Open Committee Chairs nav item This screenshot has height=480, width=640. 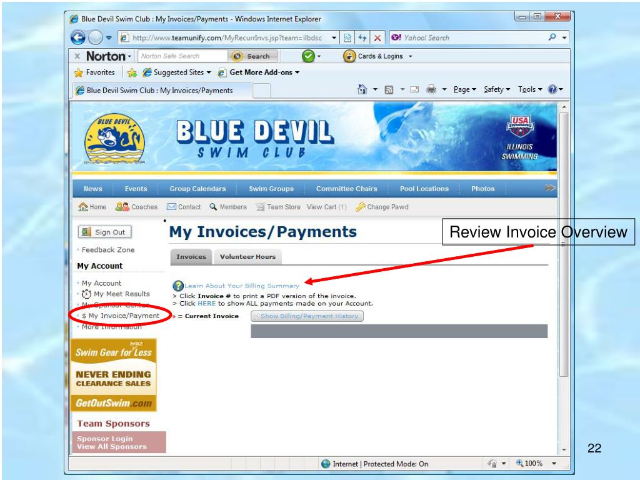[346, 189]
